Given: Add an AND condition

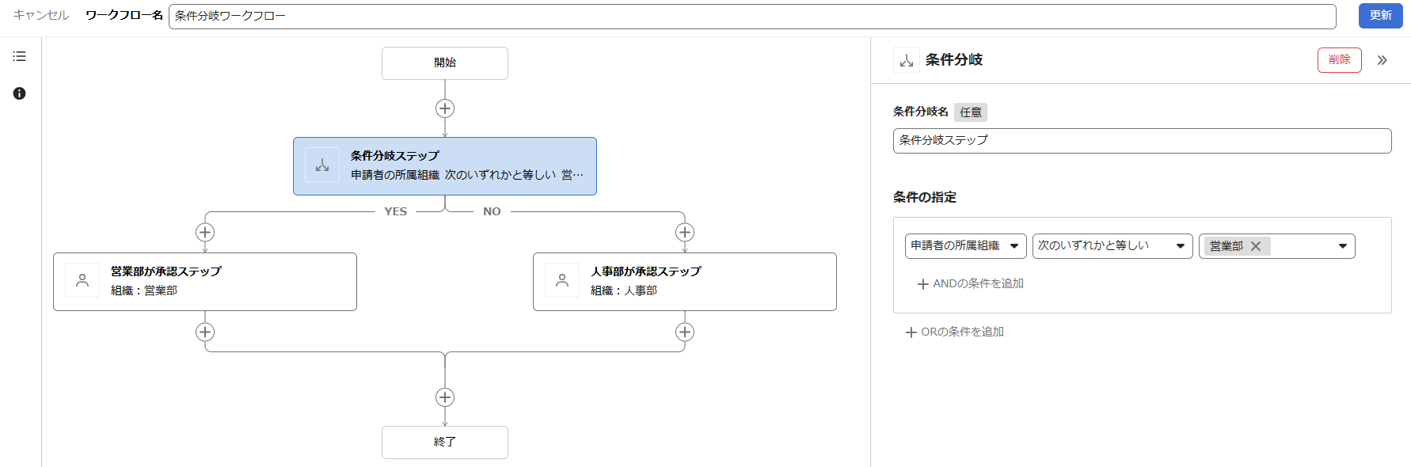Looking at the screenshot, I should pos(971,283).
